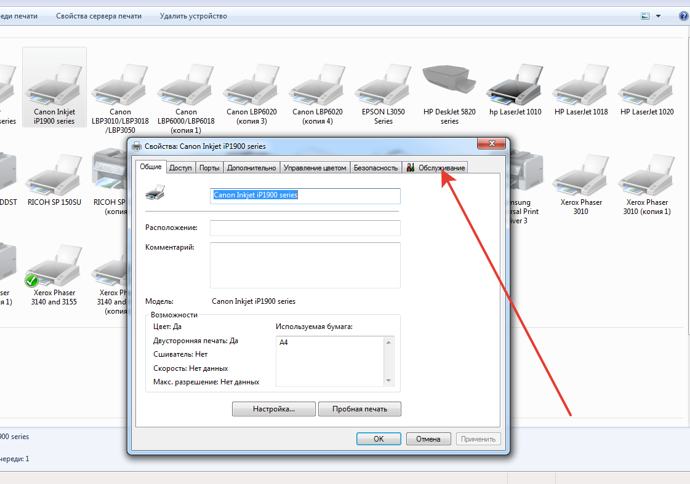Switch to the Дополнительно tab
This screenshot has height=484, width=690.
252,168
